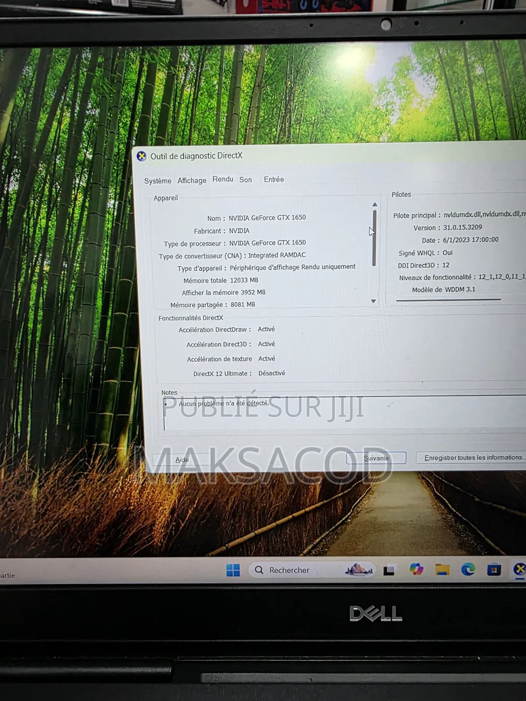Launch Microsoft Edge from the taskbar

click(468, 569)
